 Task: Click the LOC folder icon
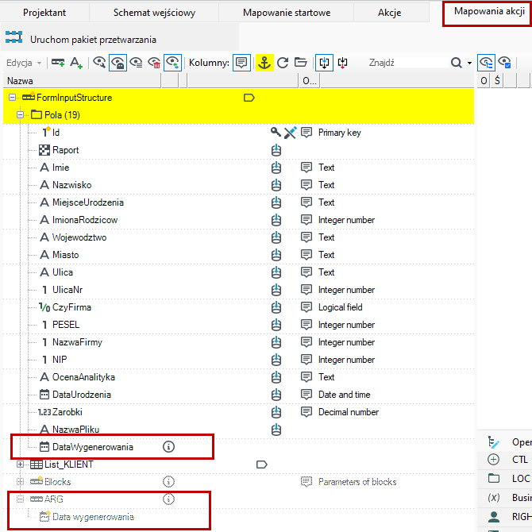493,478
